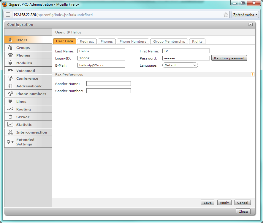Generate a Random password
Viewport: 263px width, 223px height.
[229, 58]
